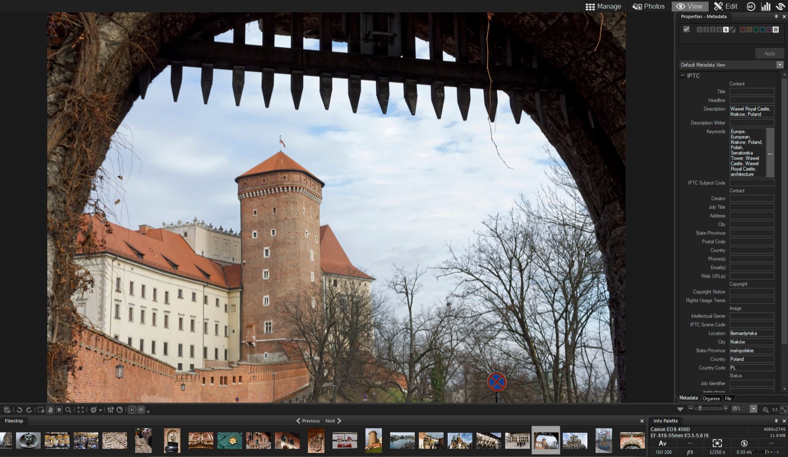
Task: Fit the image to screen
Action: 80,410
